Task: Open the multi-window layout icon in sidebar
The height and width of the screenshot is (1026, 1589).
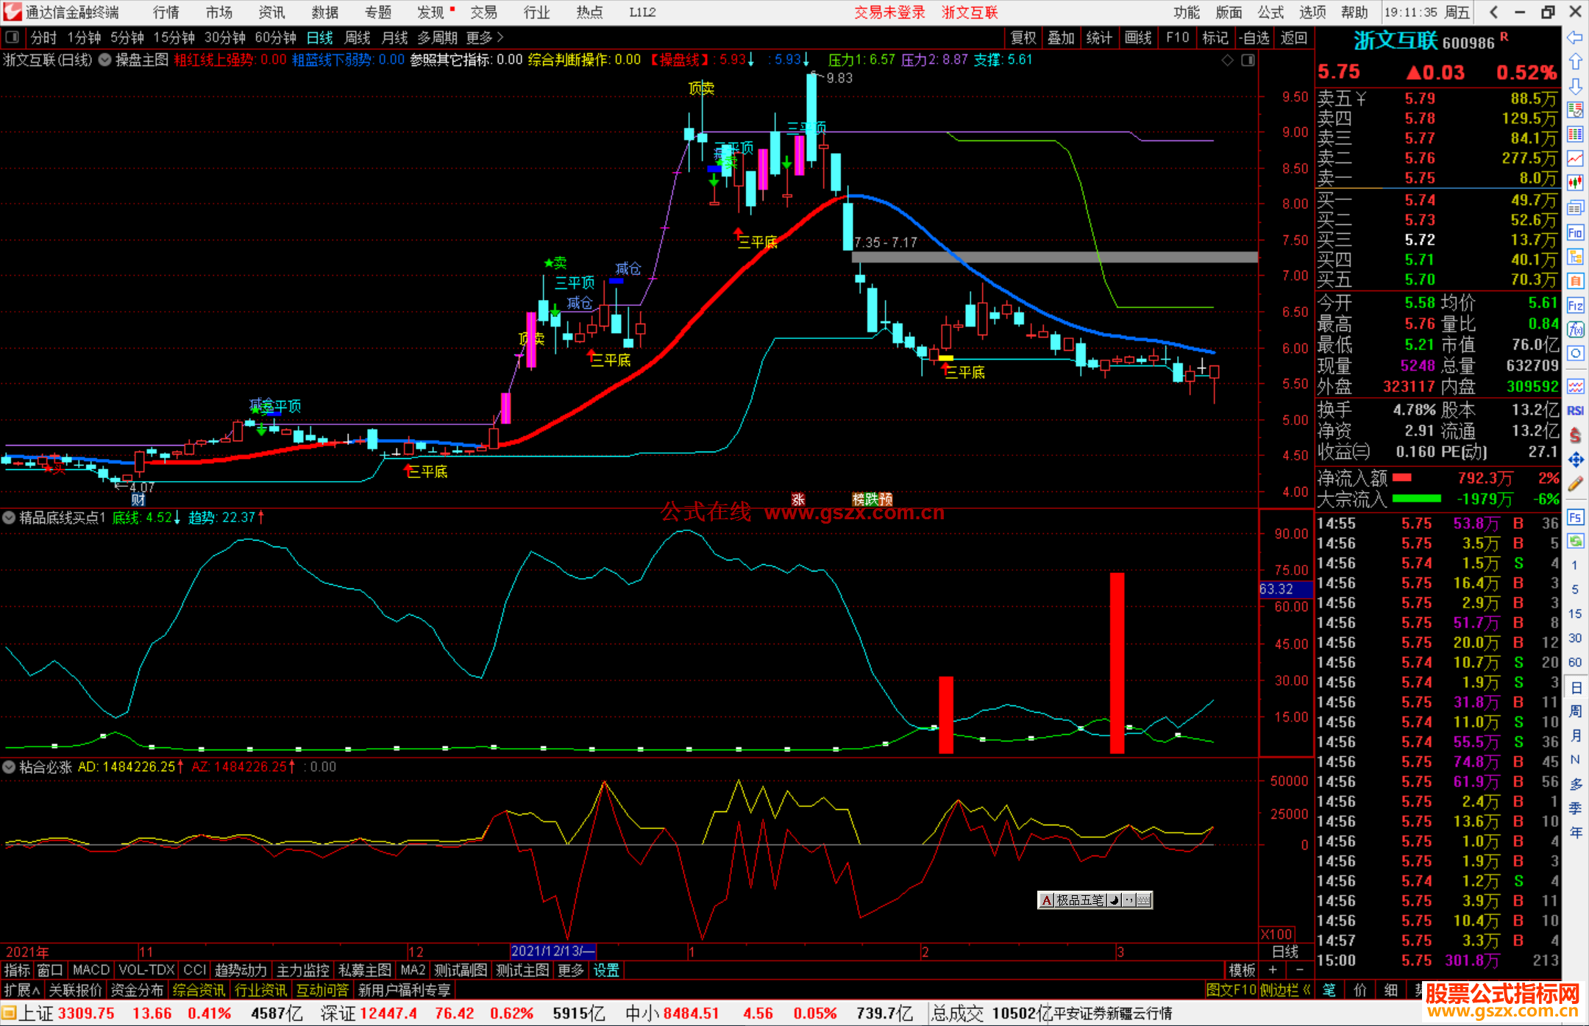Action: [x=1575, y=207]
